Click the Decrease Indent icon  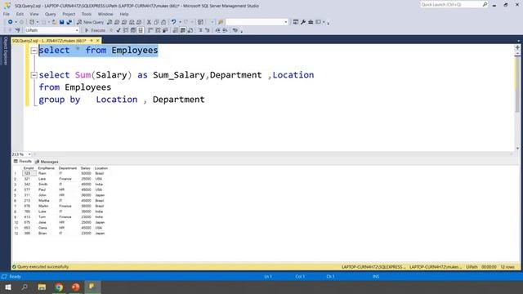[x=217, y=30]
